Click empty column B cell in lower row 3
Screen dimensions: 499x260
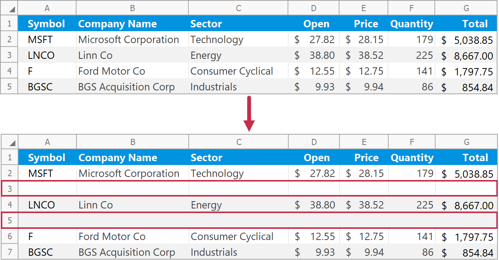(133, 189)
